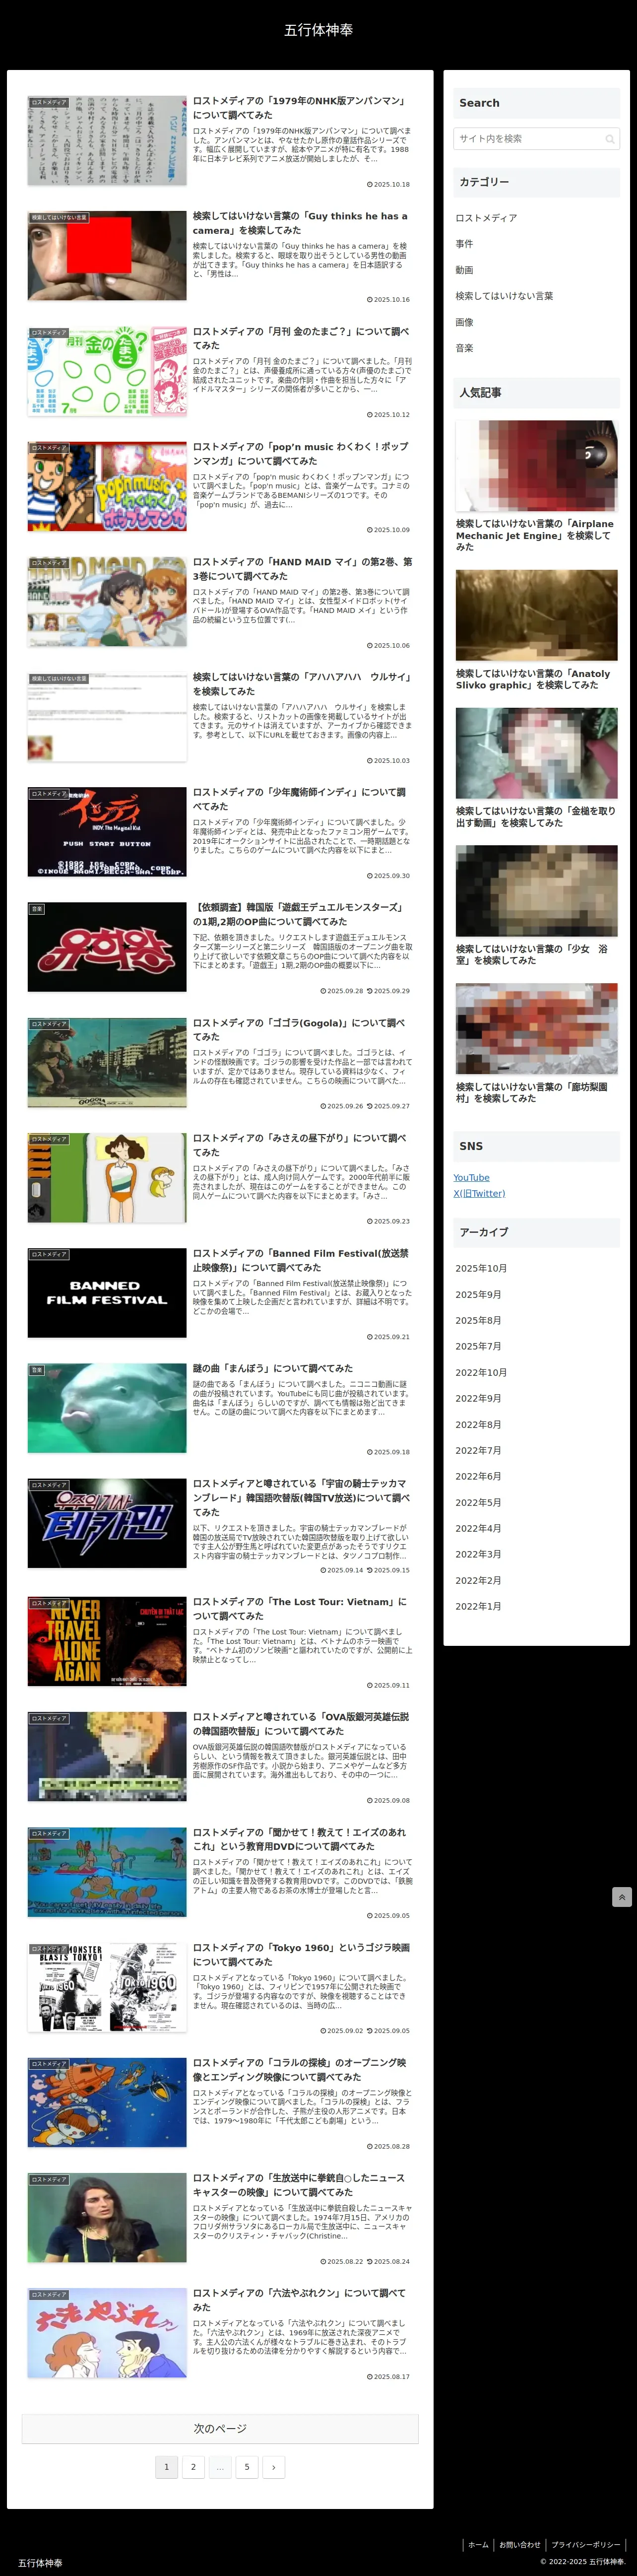Open the 韓国版 遊戯王デュエルモンスターズ article title

[298, 914]
